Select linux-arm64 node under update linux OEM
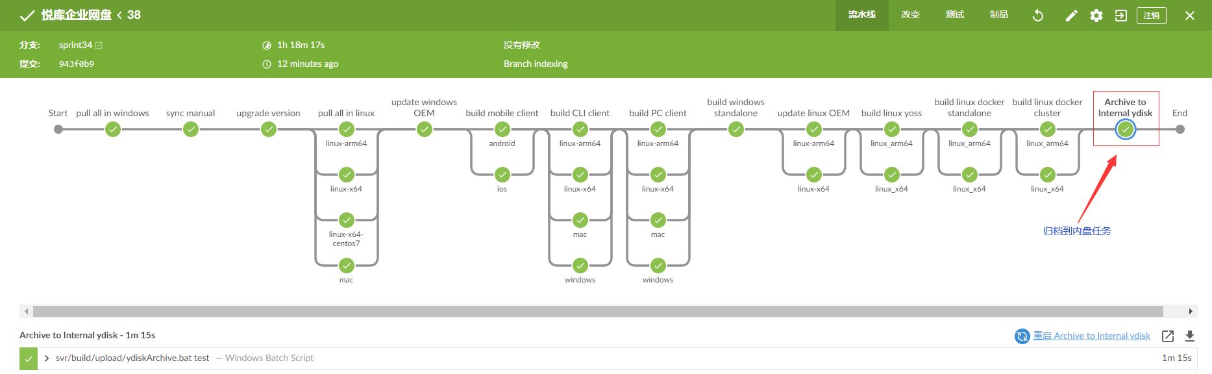 pos(814,129)
